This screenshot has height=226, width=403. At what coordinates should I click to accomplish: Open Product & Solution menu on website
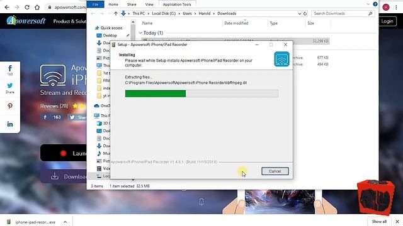click(70, 21)
